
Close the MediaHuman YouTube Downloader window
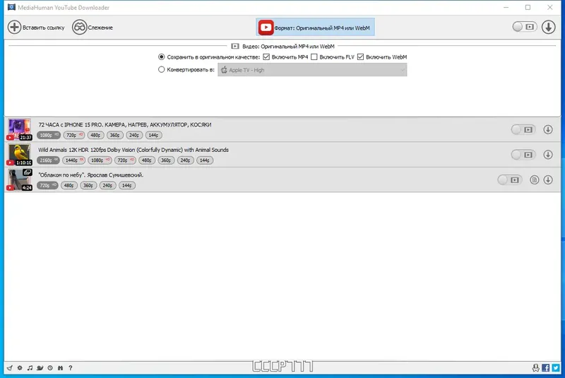550,7
